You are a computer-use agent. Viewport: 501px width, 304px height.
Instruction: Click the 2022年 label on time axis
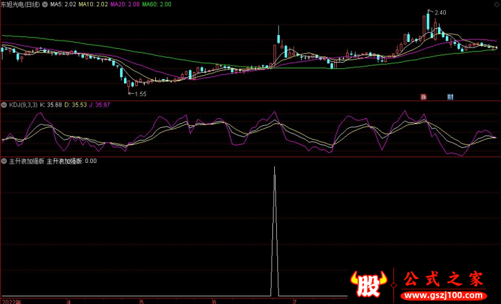pos(11,301)
